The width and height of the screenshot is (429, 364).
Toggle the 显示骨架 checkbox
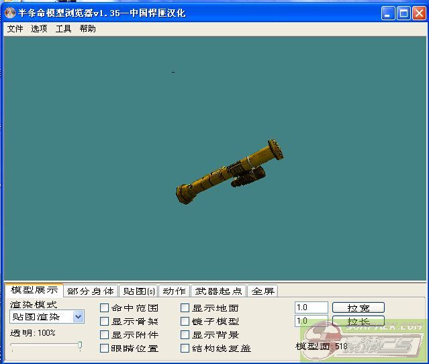pos(104,322)
